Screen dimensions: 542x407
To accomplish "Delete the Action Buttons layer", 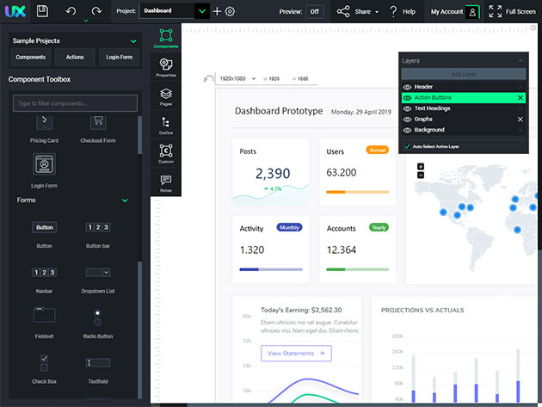I will [x=520, y=98].
